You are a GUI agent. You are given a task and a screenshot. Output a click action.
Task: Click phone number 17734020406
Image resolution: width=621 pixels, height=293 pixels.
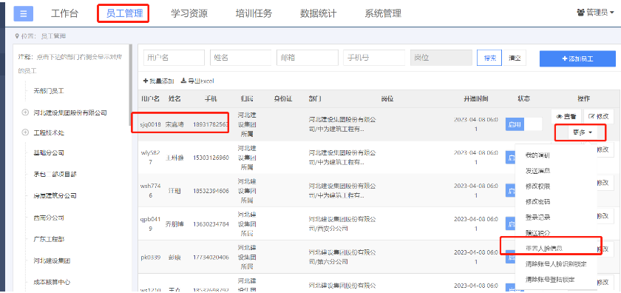pos(211,257)
